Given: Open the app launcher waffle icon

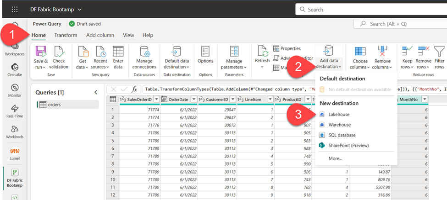Looking at the screenshot, I should 15,10.
